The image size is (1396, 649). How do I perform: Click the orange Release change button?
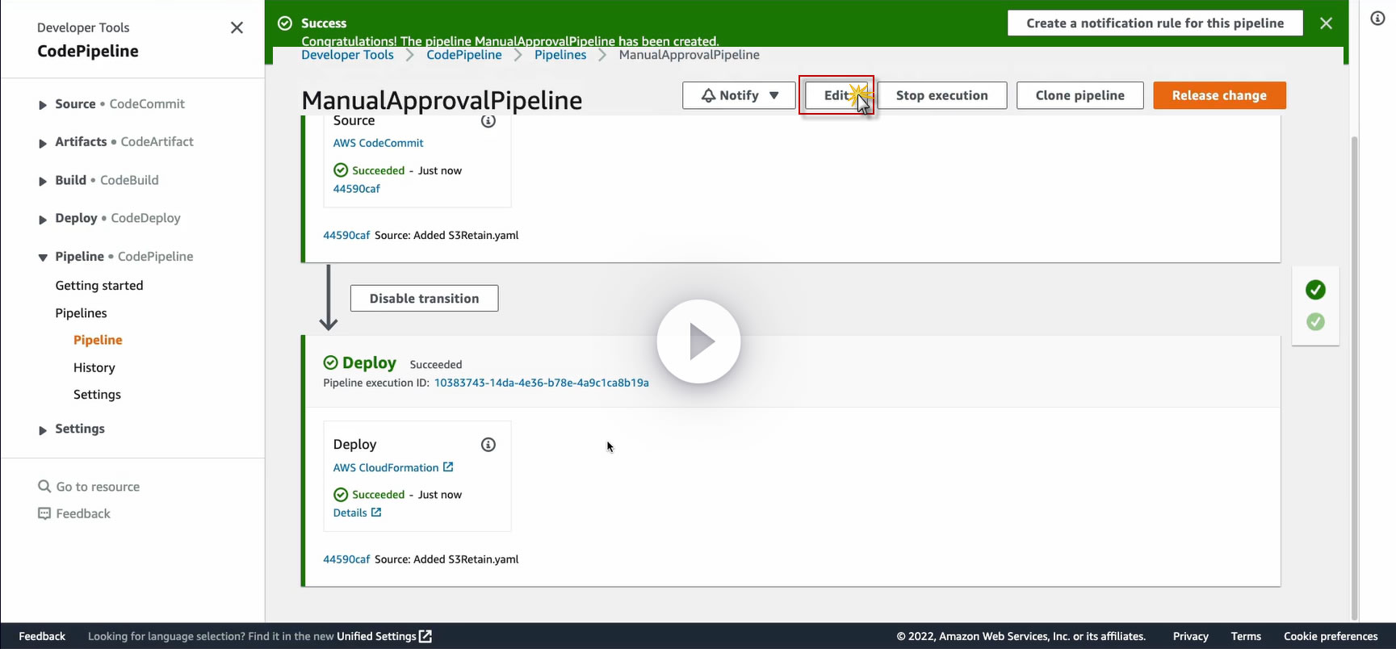pyautogui.click(x=1219, y=95)
